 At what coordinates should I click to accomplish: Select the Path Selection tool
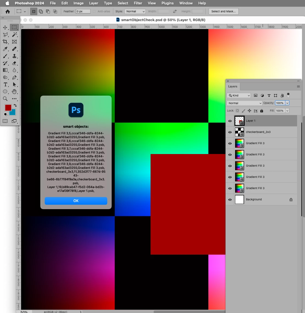coord(14,85)
